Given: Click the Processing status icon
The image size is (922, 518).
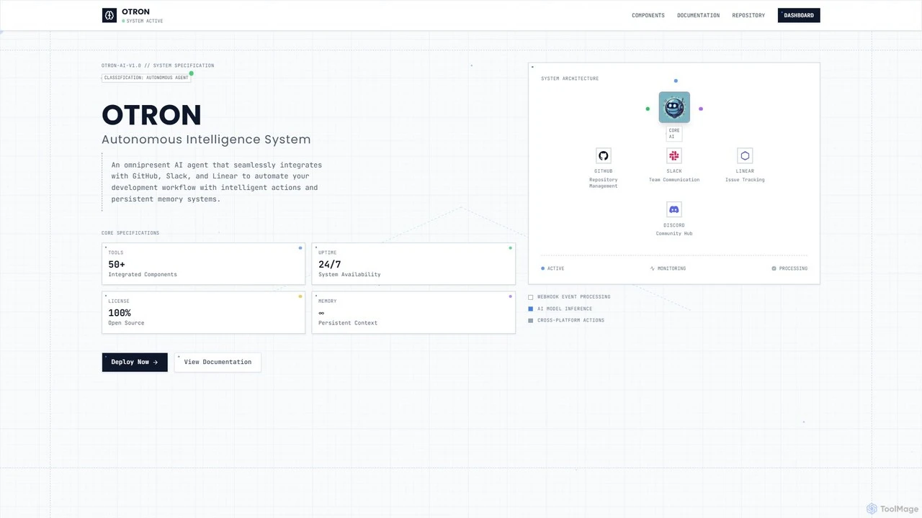Looking at the screenshot, I should 774,268.
